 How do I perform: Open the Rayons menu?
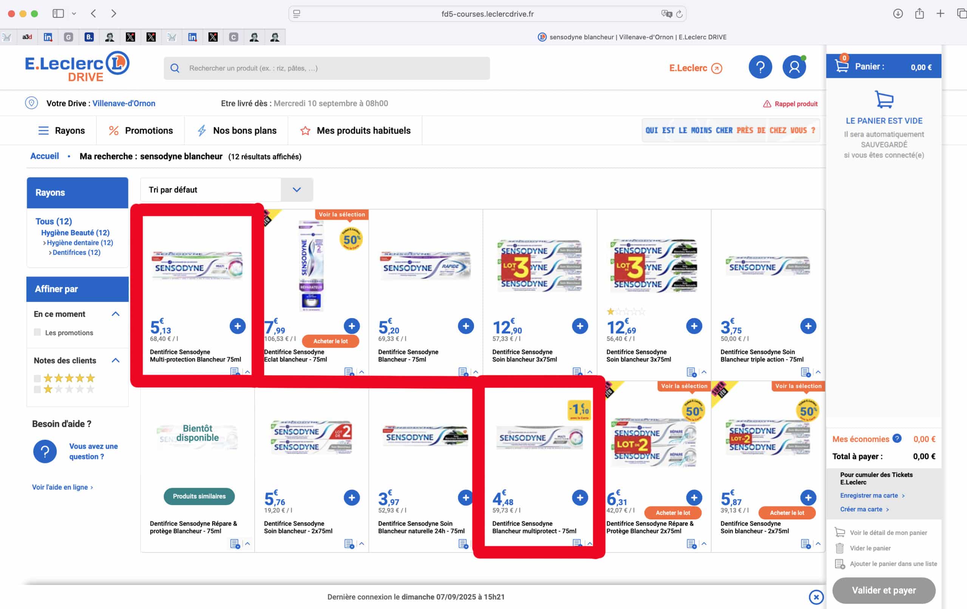coord(62,131)
